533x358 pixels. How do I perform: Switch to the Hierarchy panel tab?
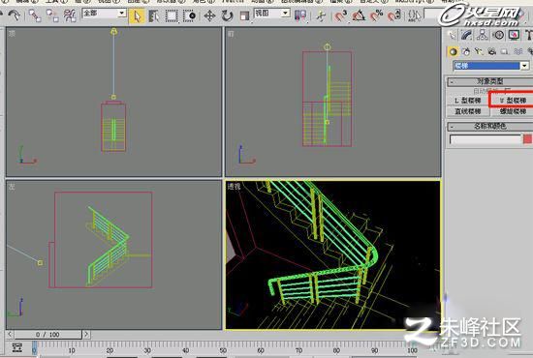483,35
